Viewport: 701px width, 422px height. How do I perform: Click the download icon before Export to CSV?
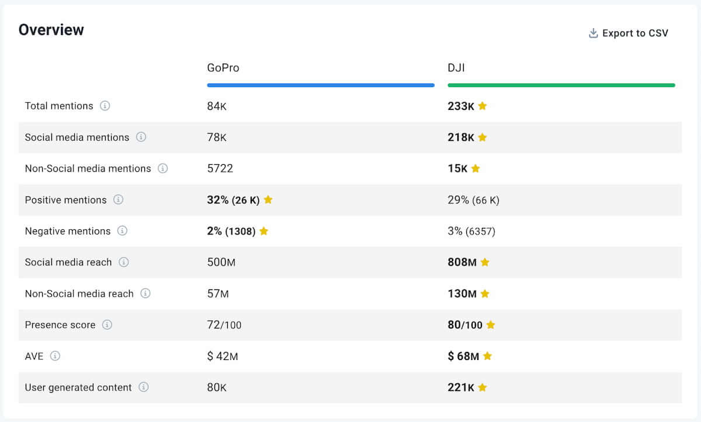593,33
